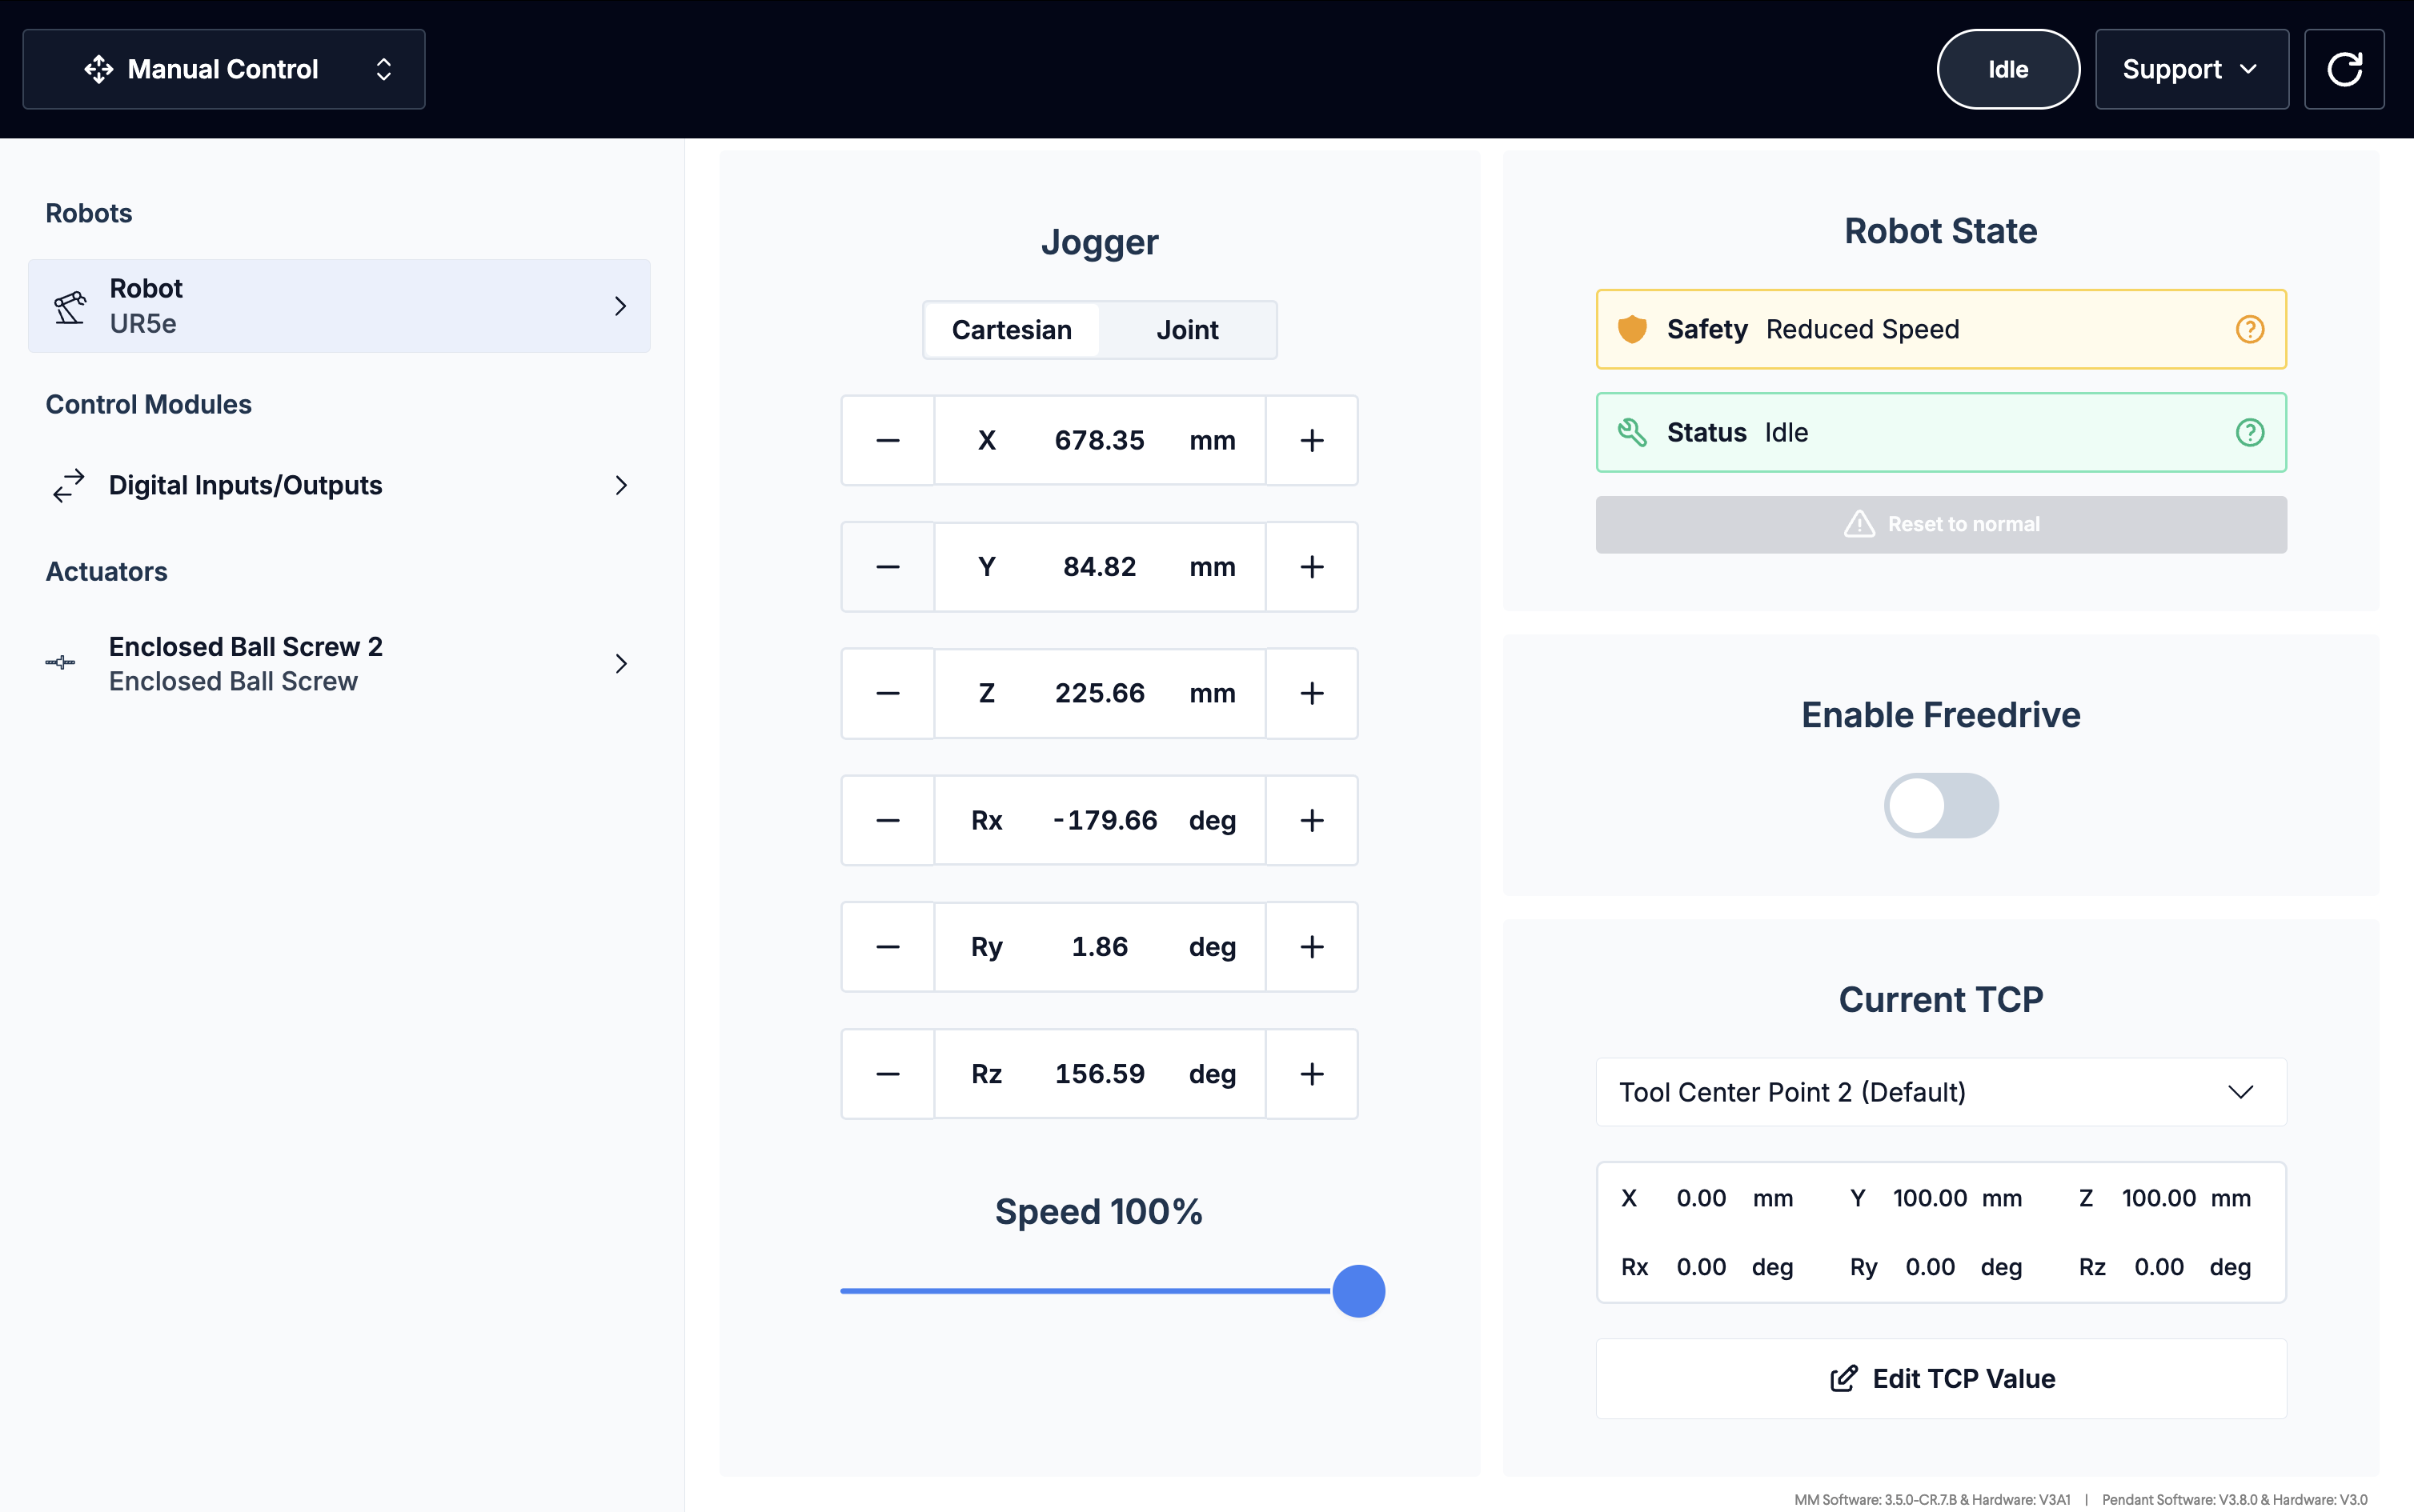Screen dimensions: 2414x1512
Task: Click the Enclosed Ball Screw 2 actuator icon
Action: (x=60, y=663)
